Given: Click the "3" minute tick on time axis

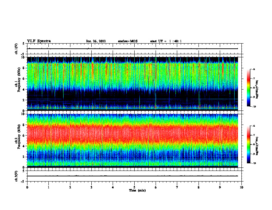Looking at the screenshot, I should (91, 187).
